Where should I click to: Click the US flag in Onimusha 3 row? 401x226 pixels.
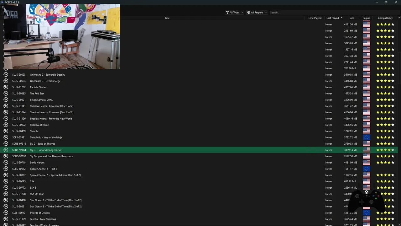pos(366,81)
